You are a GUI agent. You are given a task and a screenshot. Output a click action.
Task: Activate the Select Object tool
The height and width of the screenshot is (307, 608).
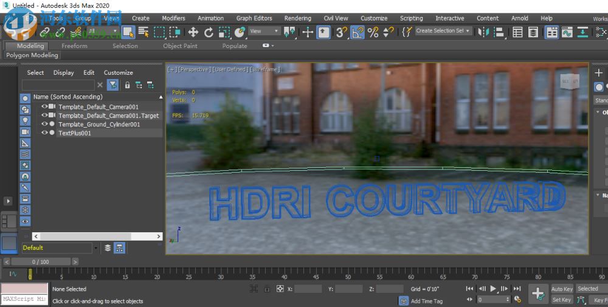coord(128,32)
